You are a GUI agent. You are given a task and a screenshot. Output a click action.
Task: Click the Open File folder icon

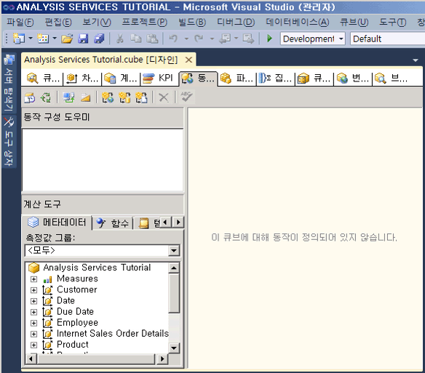pos(67,39)
